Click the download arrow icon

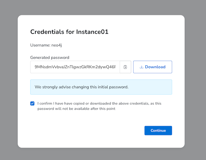(x=142, y=67)
